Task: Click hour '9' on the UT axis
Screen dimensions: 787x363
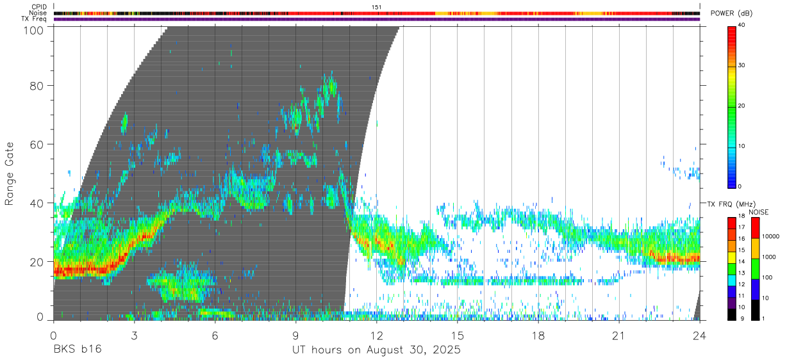Action: [295, 335]
